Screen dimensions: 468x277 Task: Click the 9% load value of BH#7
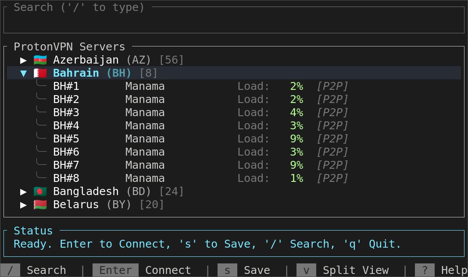pos(297,165)
